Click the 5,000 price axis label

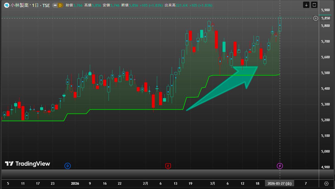(326, 152)
